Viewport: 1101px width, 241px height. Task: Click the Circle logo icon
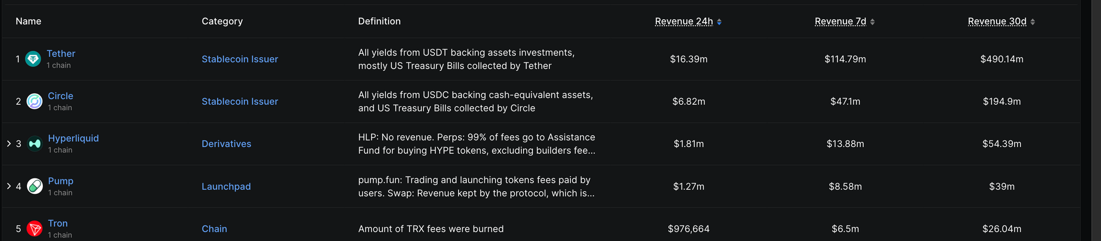tap(35, 102)
